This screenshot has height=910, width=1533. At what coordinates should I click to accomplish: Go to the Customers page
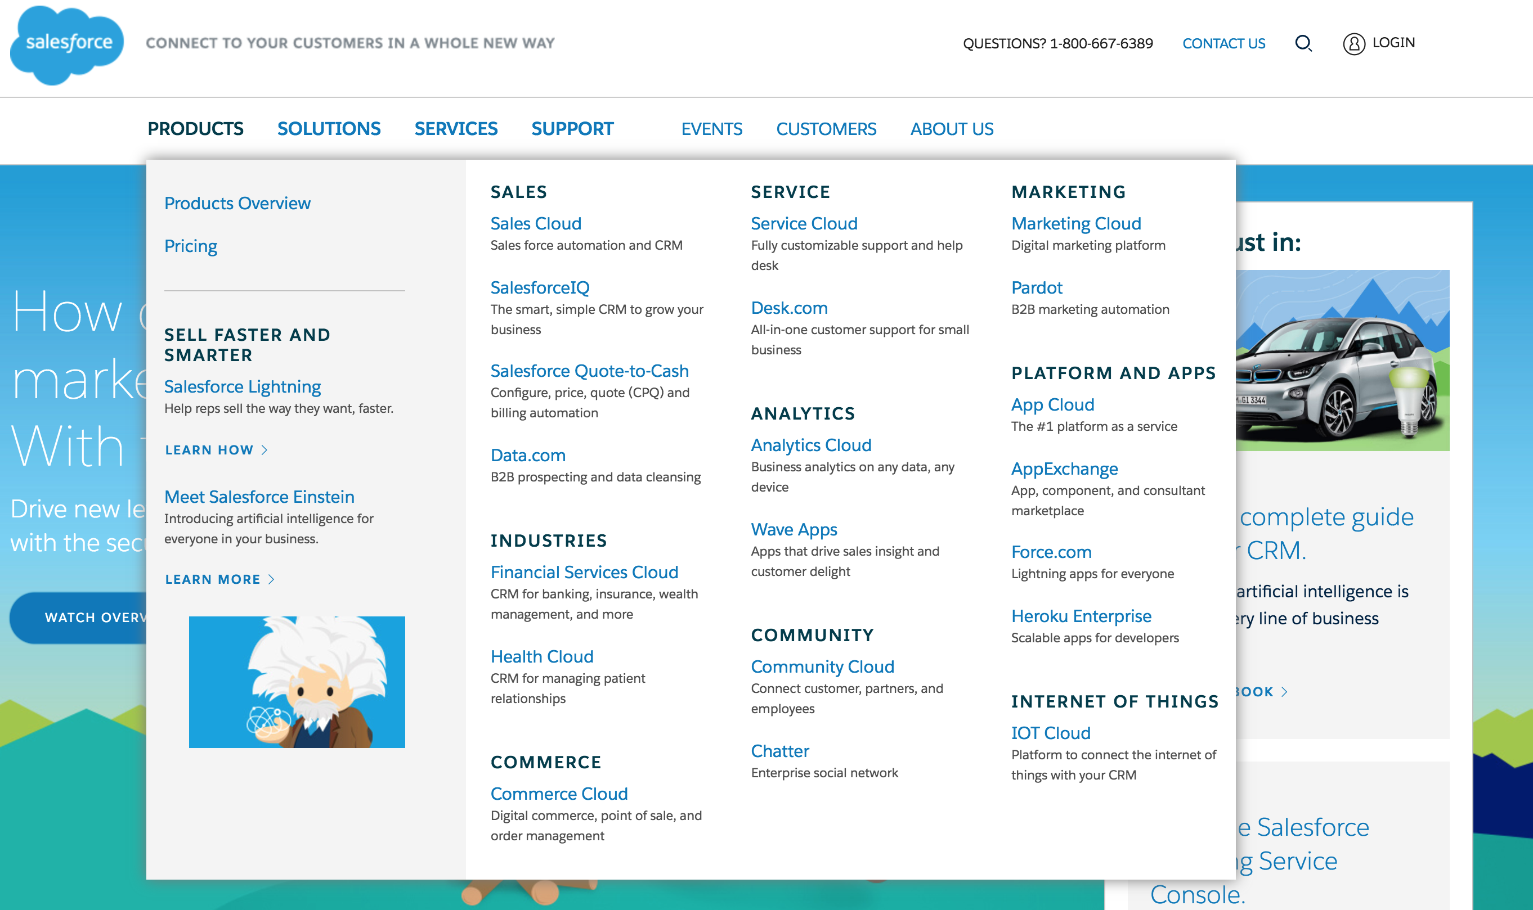(826, 129)
